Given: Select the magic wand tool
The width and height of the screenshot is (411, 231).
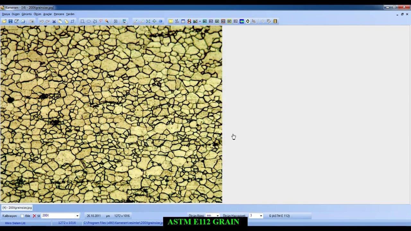Looking at the screenshot, I should (107, 21).
